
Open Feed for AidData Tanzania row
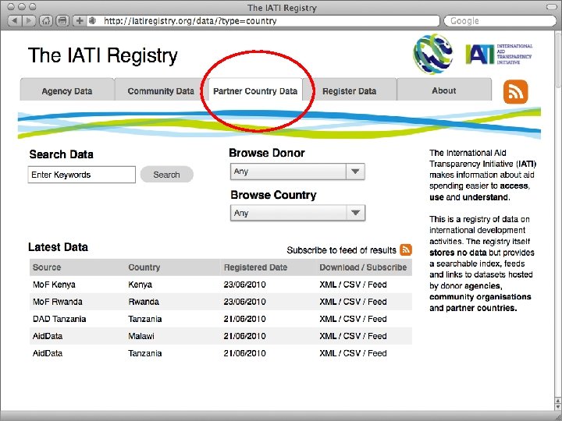pyautogui.click(x=377, y=353)
